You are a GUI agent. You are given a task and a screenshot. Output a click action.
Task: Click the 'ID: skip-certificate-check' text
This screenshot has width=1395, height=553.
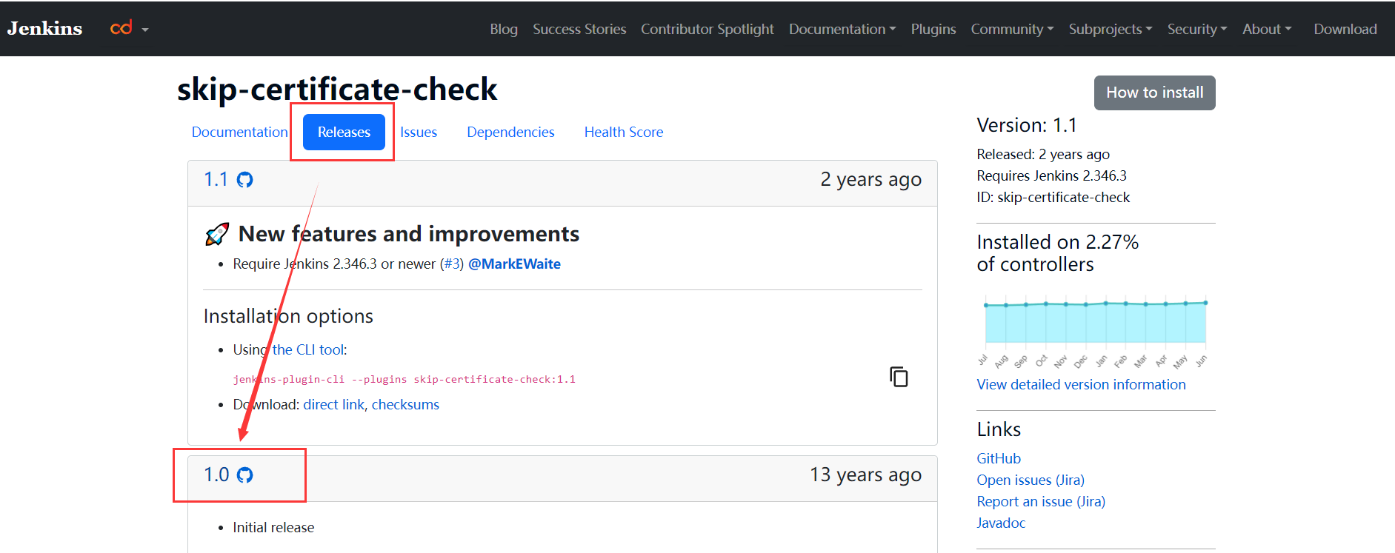click(1053, 197)
